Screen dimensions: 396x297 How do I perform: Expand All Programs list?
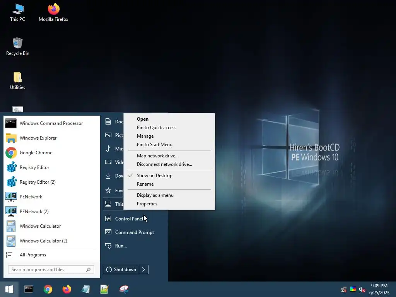[x=51, y=255]
